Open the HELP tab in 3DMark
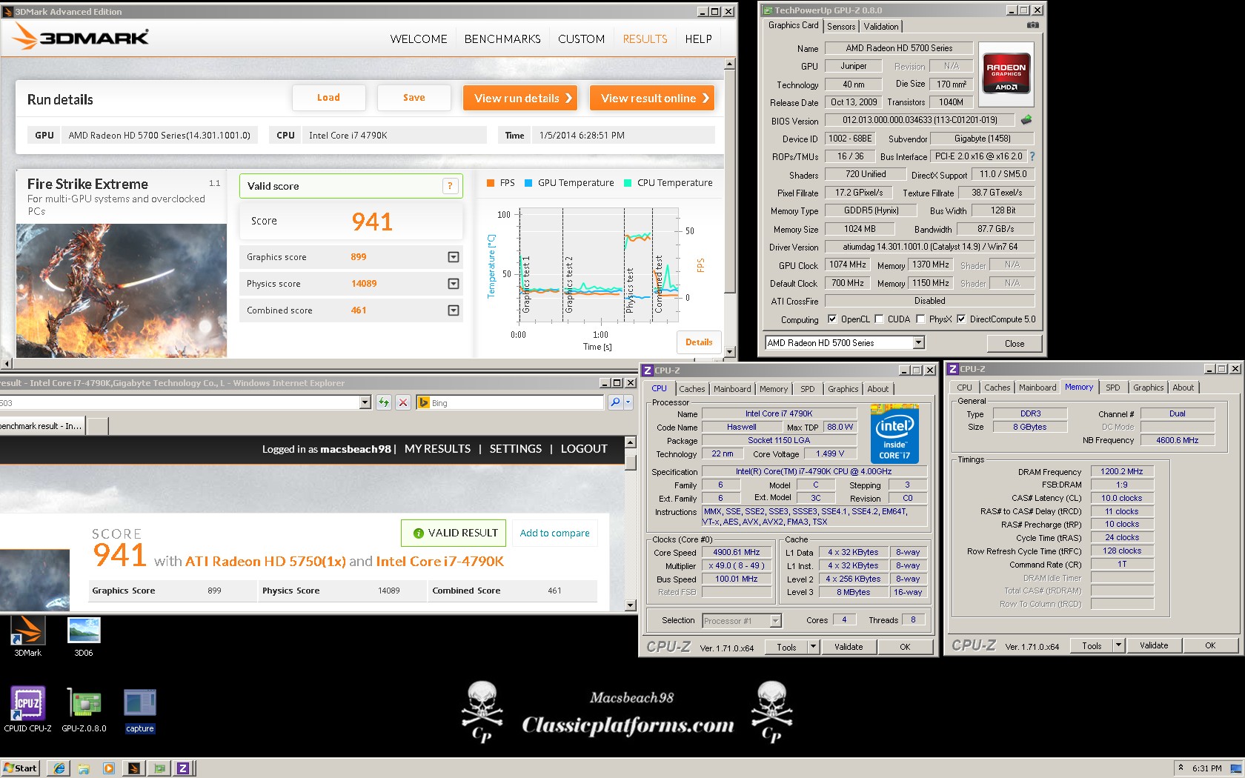Screen dimensions: 1245x778 point(698,39)
